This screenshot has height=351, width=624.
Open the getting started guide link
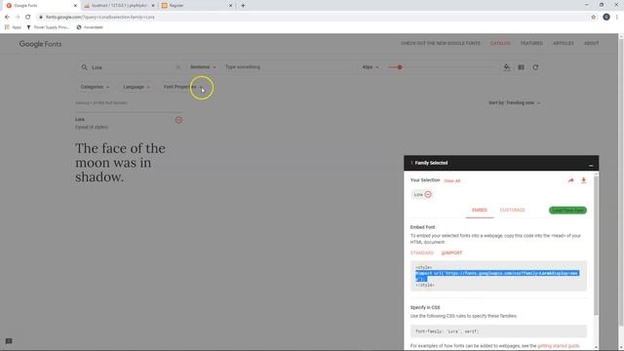coord(558,346)
